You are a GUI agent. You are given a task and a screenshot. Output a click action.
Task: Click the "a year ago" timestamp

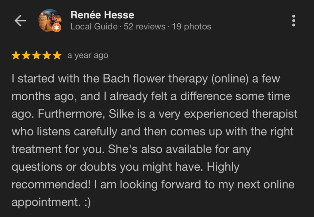point(88,56)
